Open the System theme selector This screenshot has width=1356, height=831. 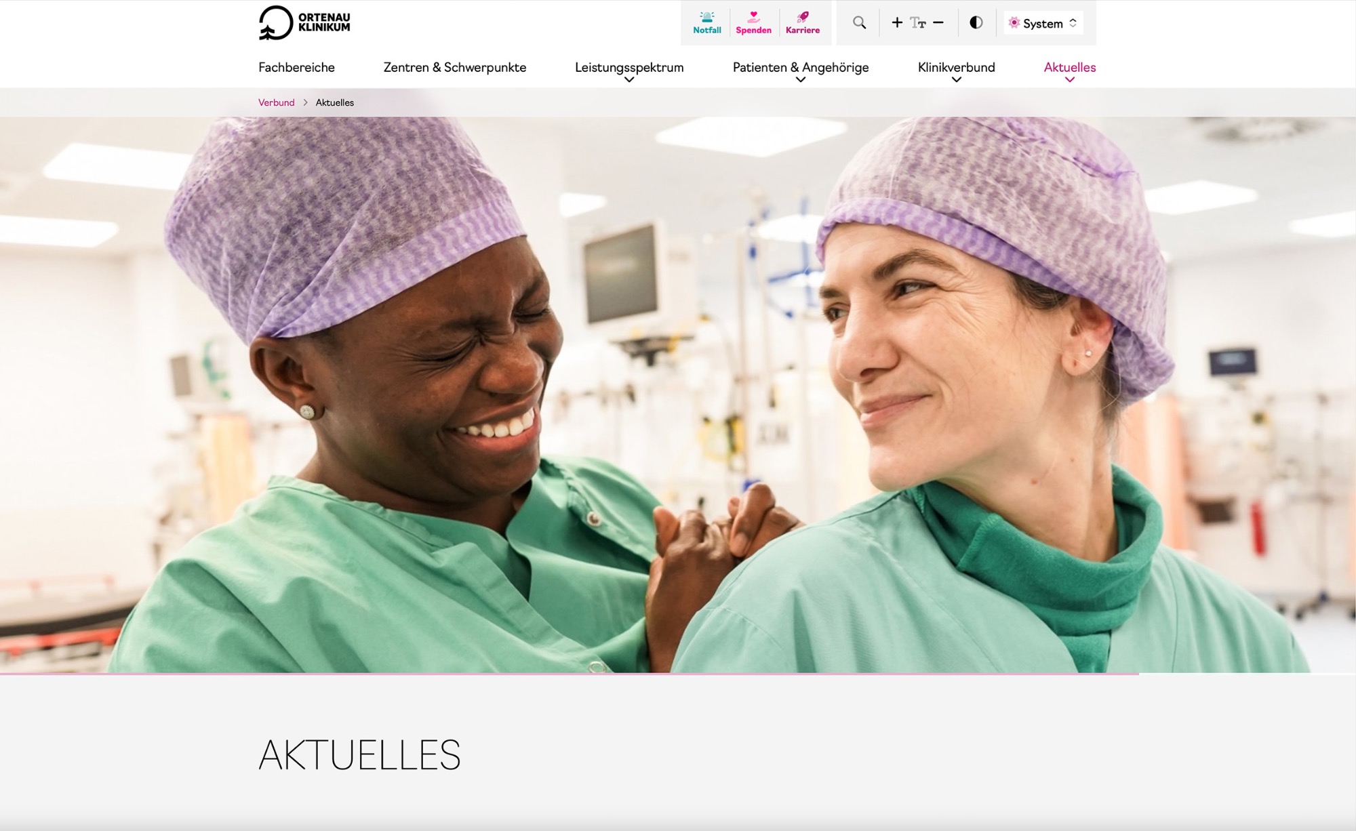(x=1043, y=23)
